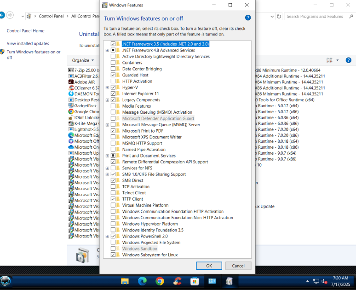Open CCleaner from the taskbar
The height and width of the screenshot is (290, 356).
click(x=177, y=281)
